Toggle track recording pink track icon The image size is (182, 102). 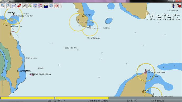tap(40, 6)
